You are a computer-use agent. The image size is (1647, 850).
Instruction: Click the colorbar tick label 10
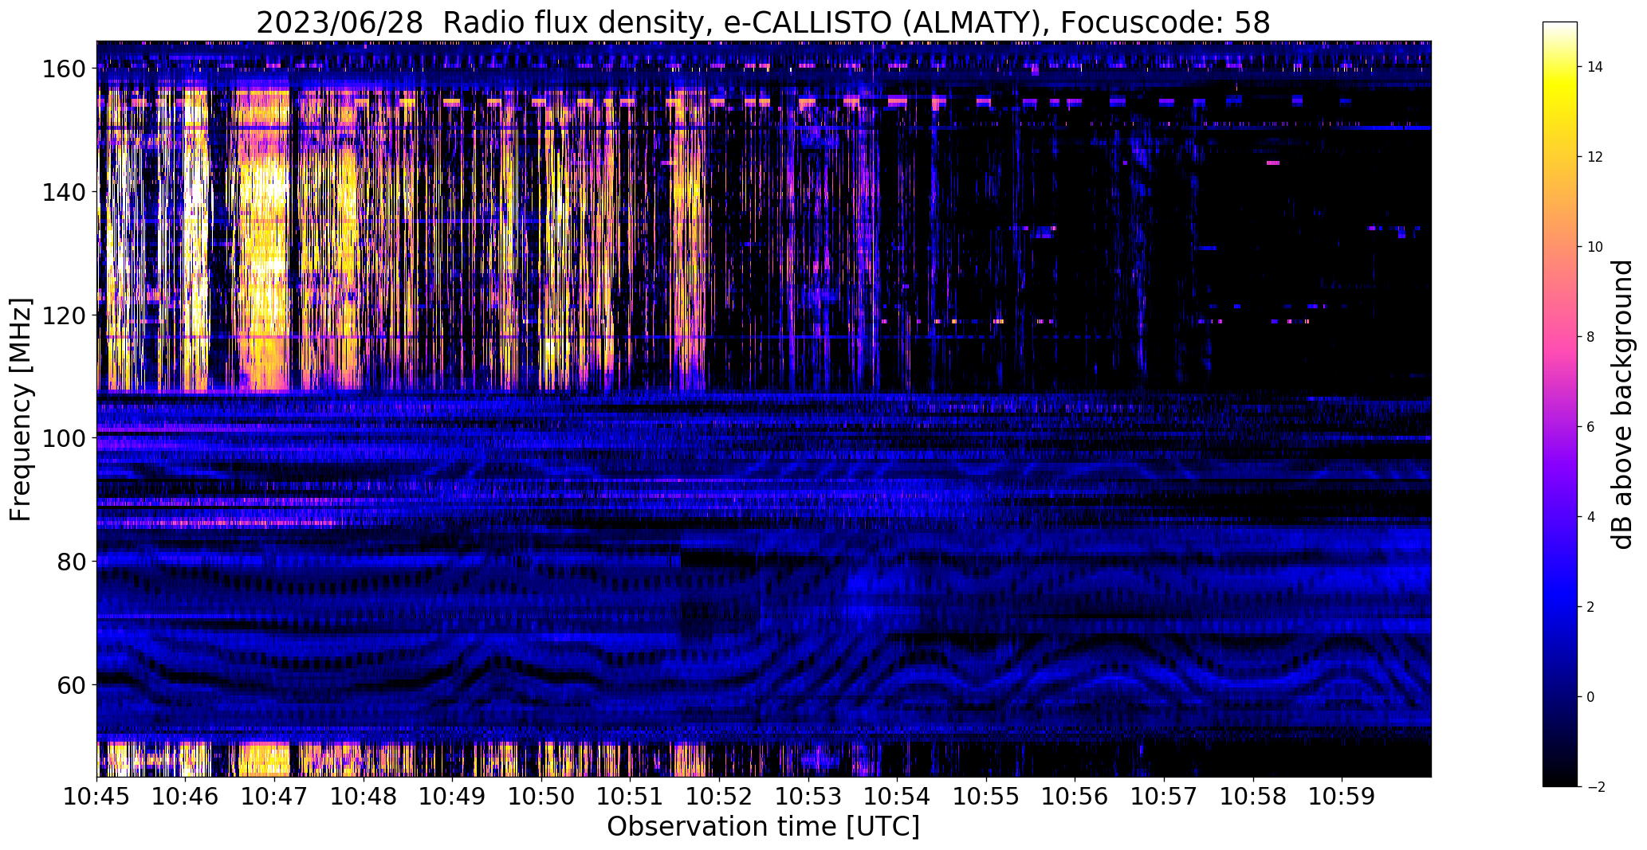[1595, 247]
